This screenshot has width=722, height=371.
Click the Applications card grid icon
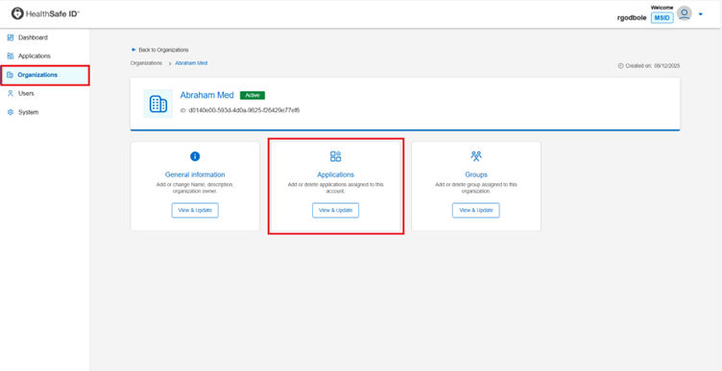tap(336, 156)
